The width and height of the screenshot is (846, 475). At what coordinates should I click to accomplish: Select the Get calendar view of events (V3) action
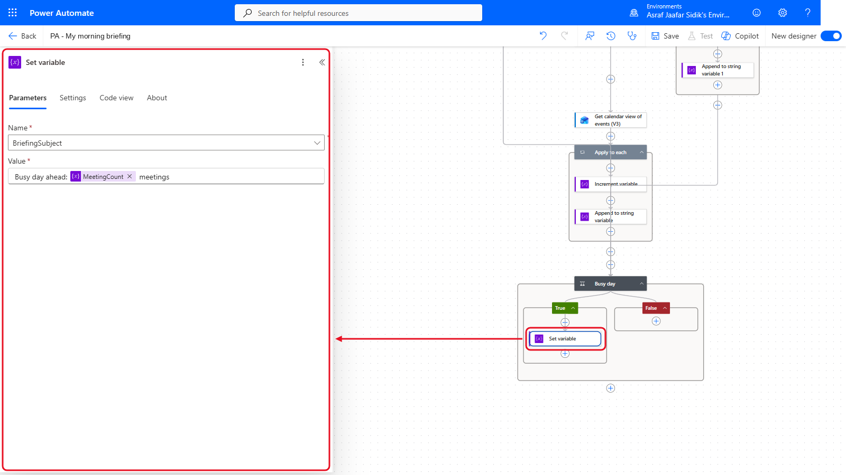(611, 120)
